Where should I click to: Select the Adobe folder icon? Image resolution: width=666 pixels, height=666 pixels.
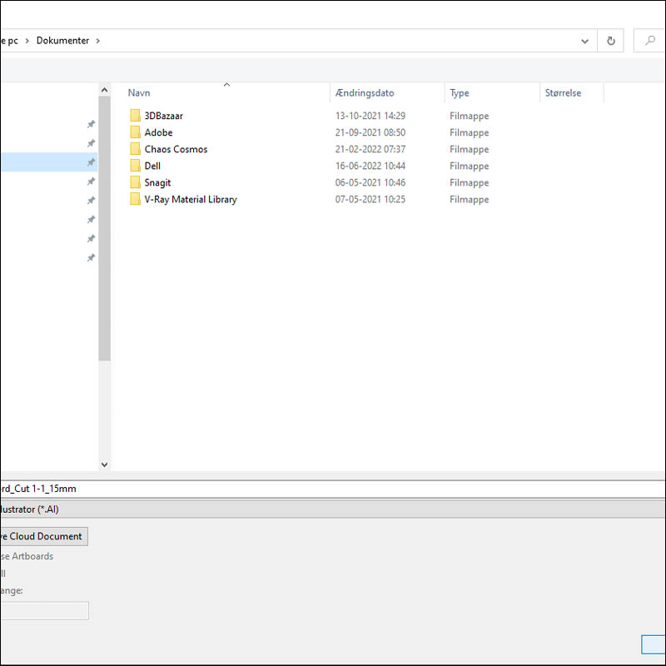[x=135, y=132]
